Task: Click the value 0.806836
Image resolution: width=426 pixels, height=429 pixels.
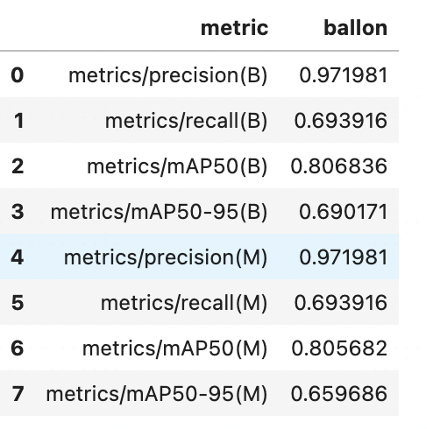Action: coord(339,166)
